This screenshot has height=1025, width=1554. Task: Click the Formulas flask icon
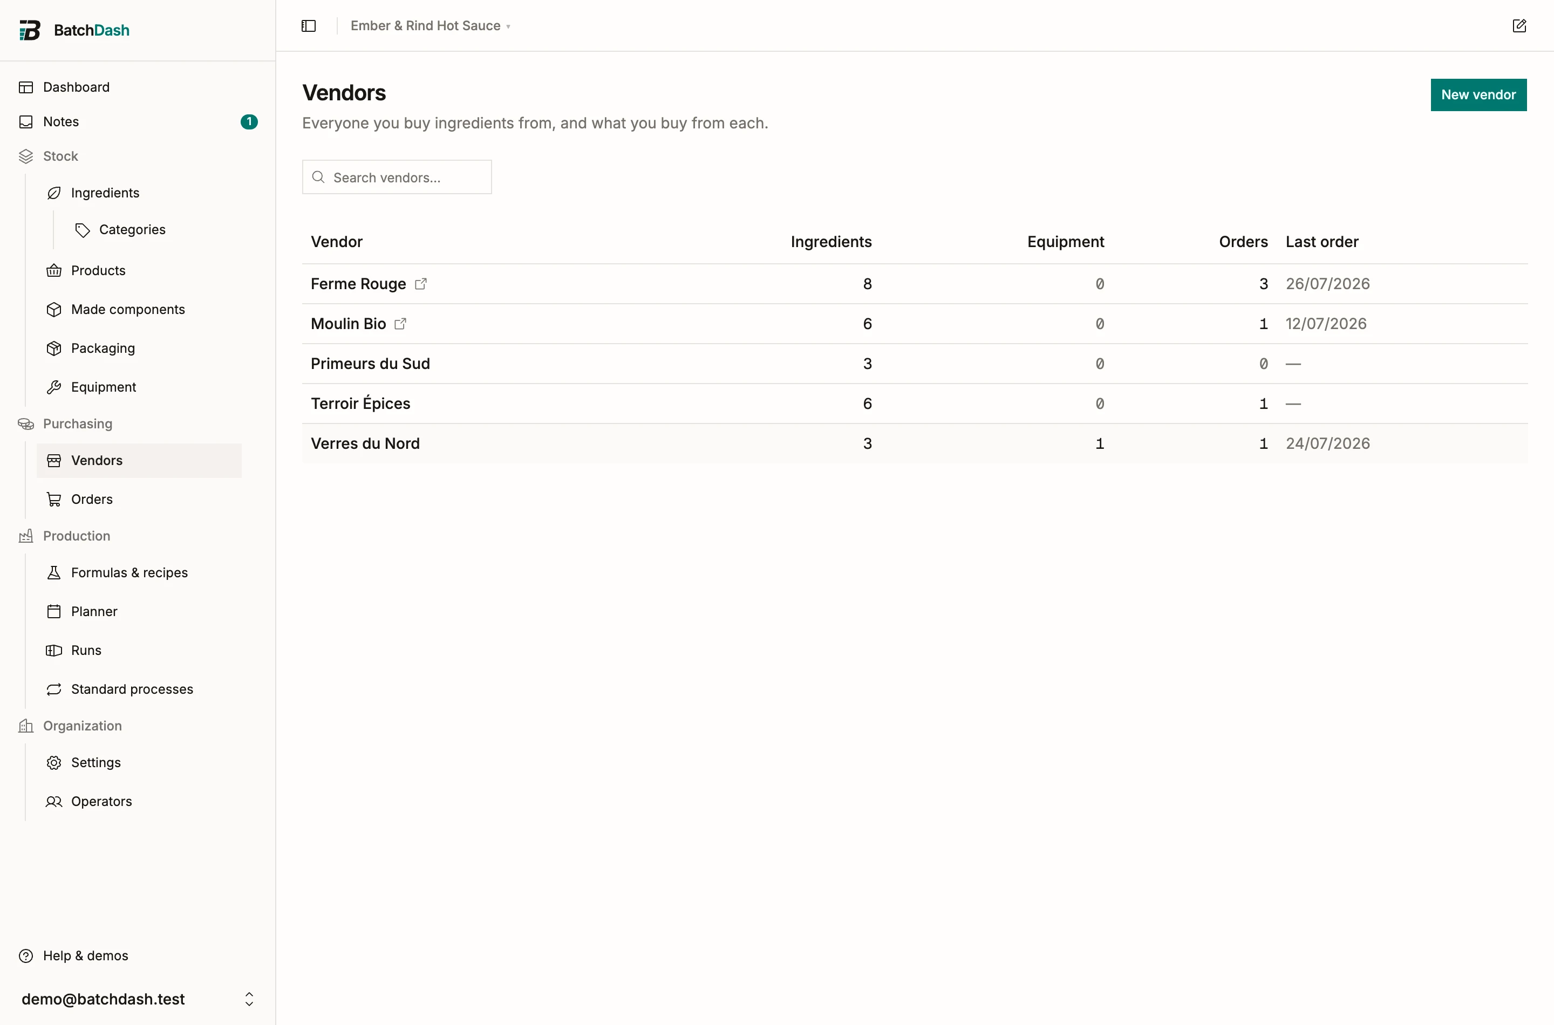(54, 572)
